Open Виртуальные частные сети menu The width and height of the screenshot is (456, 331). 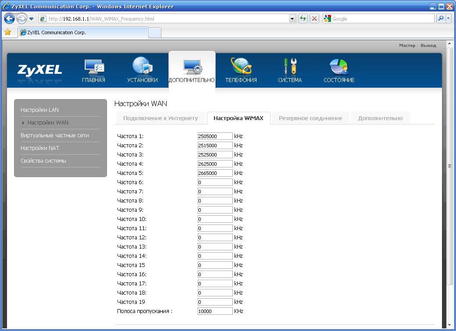click(x=55, y=135)
